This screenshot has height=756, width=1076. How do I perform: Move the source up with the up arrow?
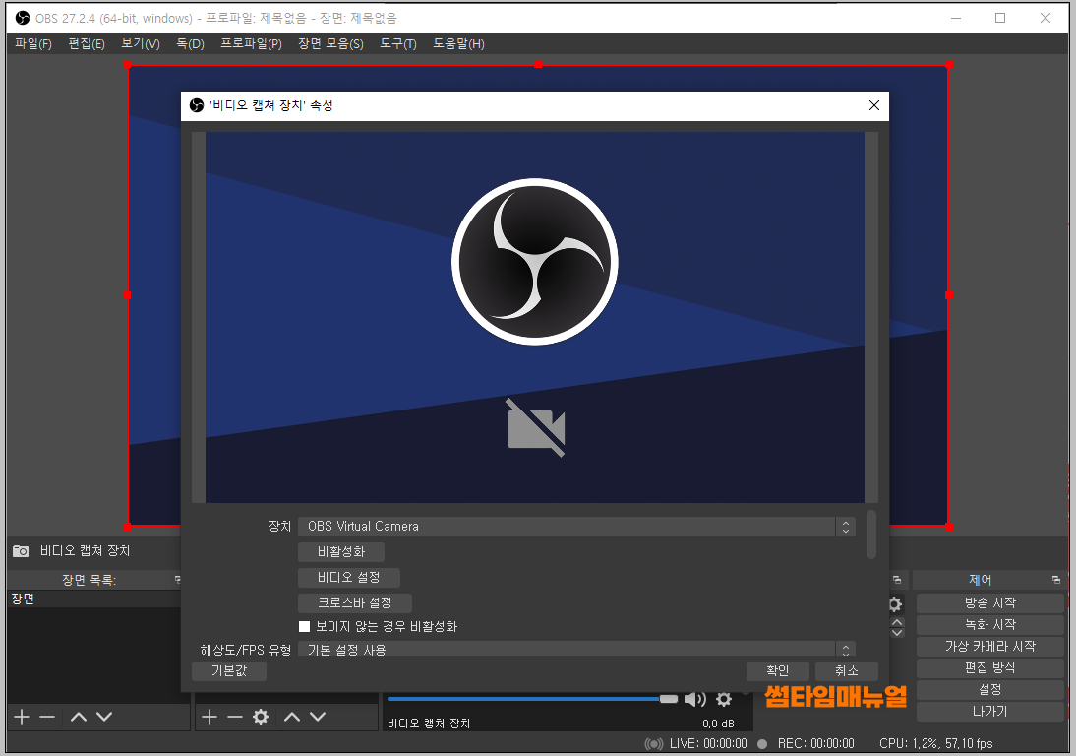tap(292, 717)
